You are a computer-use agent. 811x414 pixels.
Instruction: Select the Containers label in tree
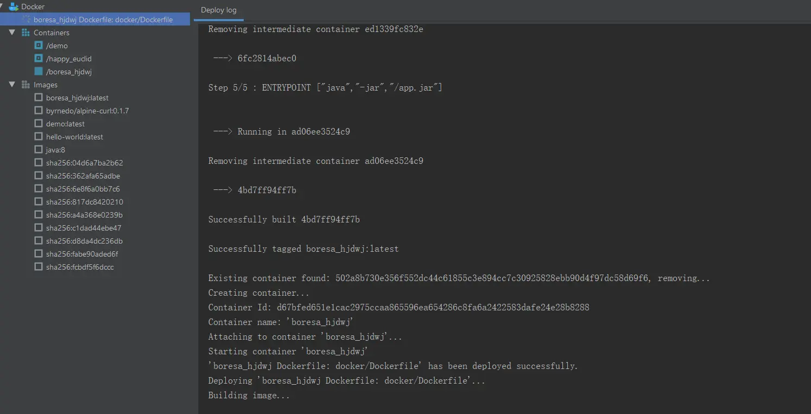pos(52,33)
